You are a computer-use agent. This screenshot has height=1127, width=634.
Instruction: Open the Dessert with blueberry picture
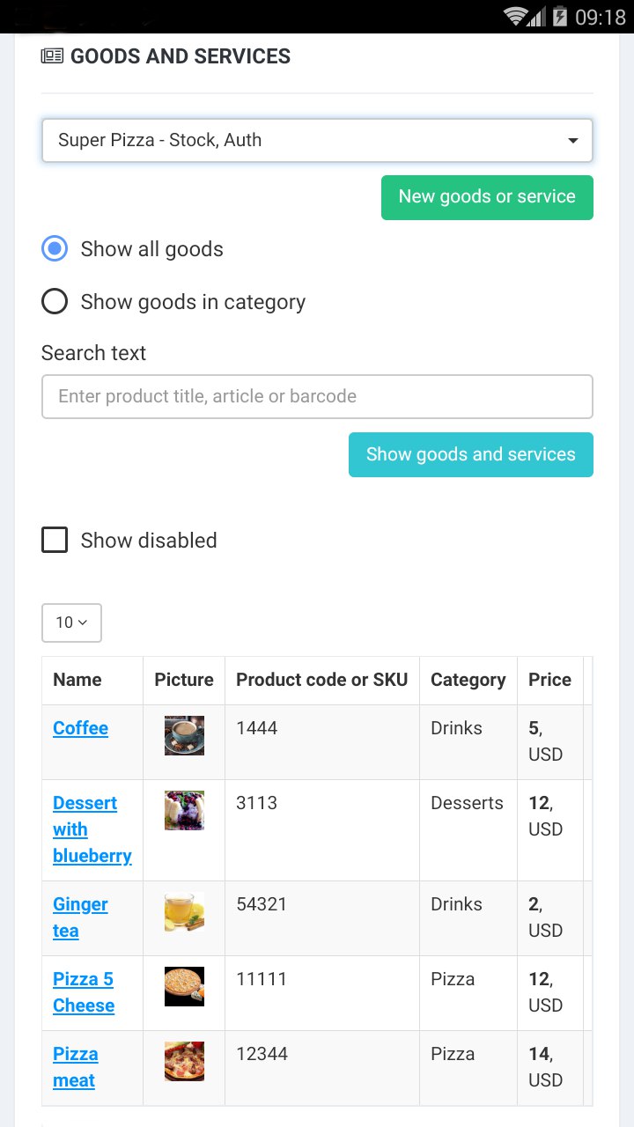coord(184,810)
